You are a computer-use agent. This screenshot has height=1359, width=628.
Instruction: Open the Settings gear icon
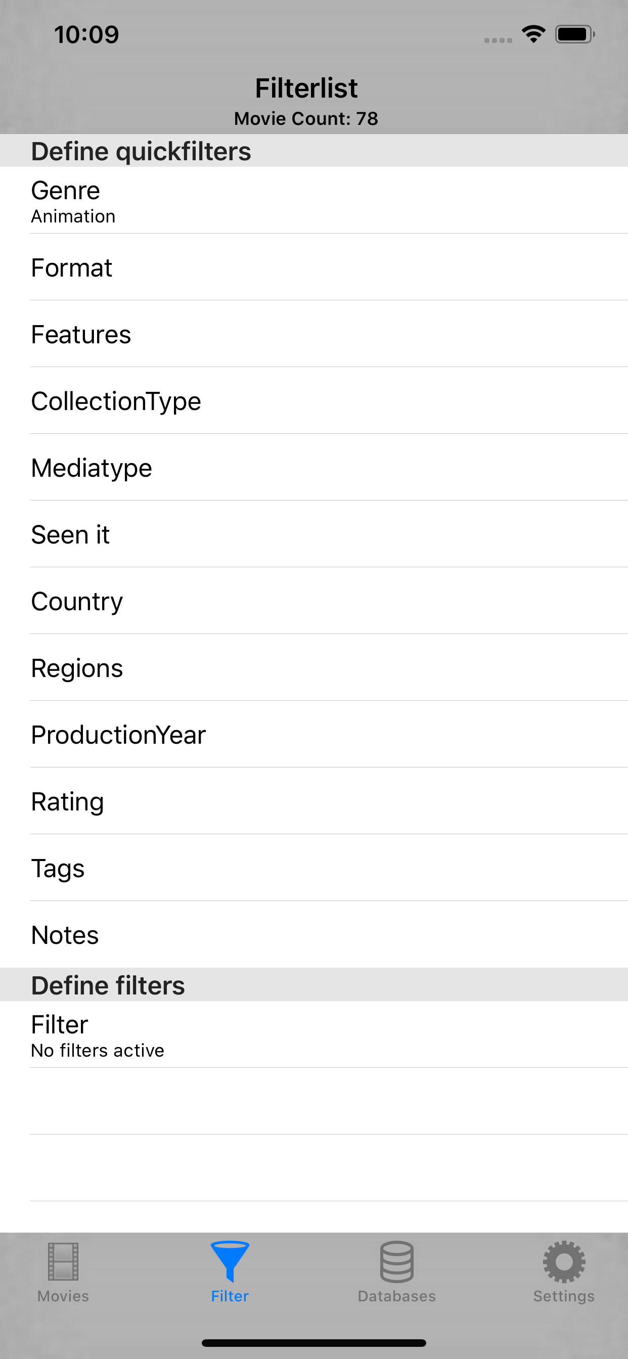click(564, 1261)
